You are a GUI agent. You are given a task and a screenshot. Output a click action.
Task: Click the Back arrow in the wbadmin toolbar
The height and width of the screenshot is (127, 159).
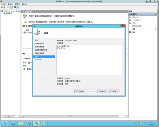(x=2, y=7)
